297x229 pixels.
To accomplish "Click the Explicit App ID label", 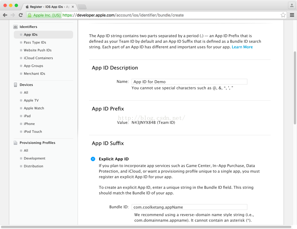I will (114, 159).
